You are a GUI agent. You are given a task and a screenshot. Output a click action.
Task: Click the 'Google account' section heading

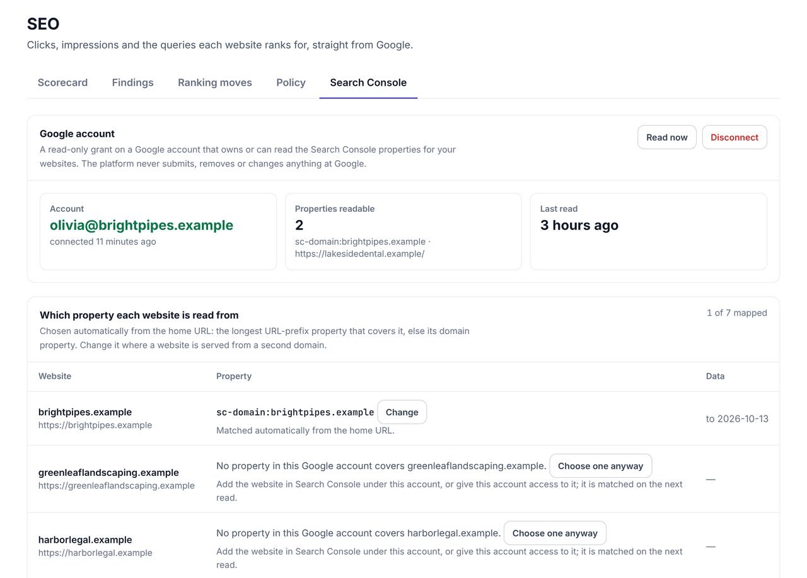[77, 134]
